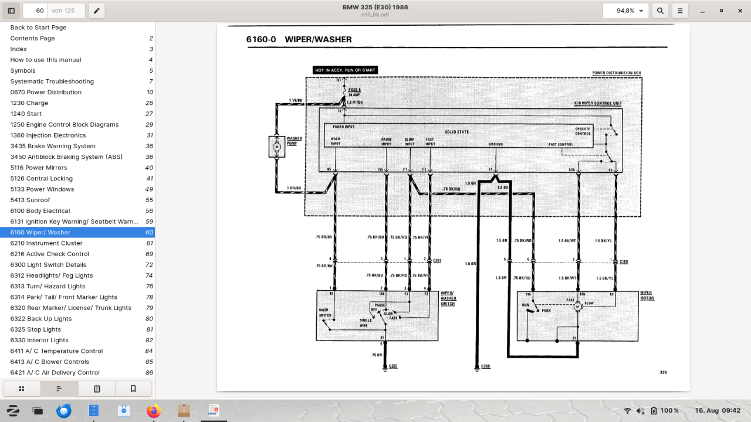The width and height of the screenshot is (751, 422).
Task: Select highlighted 6160 Wiper/ Washer entry
Action: coord(77,232)
